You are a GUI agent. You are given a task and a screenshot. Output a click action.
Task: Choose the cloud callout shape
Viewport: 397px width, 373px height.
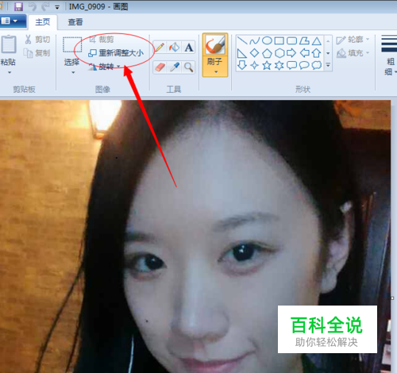[317, 65]
